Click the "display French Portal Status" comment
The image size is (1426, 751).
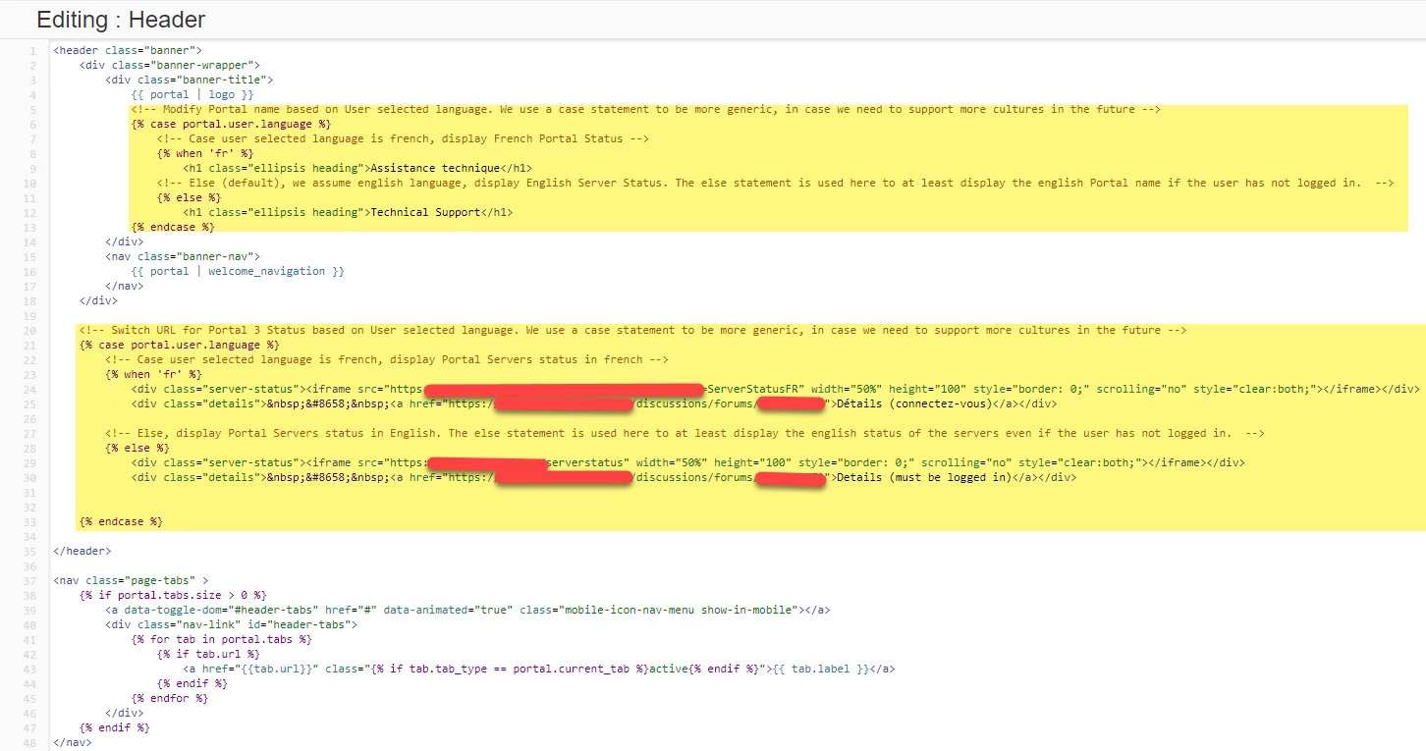point(403,138)
